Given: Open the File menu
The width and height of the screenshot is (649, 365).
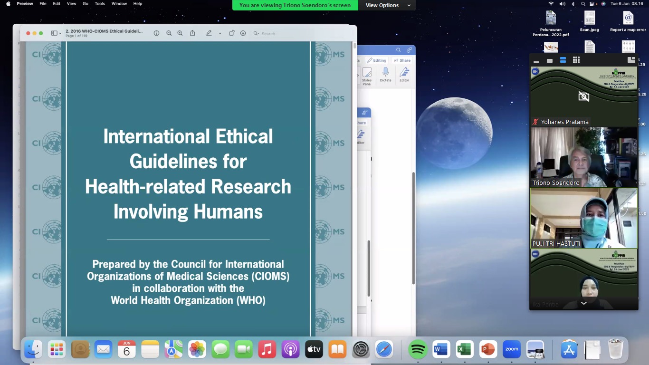Looking at the screenshot, I should [43, 4].
